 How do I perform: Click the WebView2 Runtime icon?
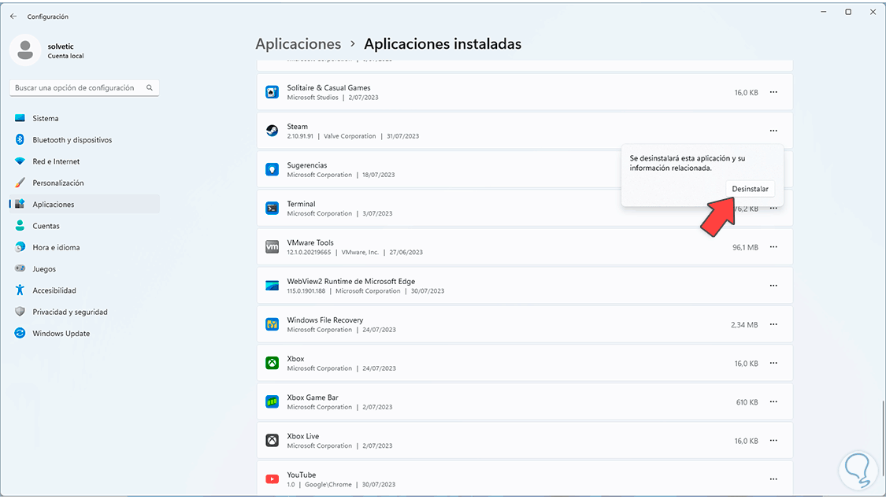point(272,286)
